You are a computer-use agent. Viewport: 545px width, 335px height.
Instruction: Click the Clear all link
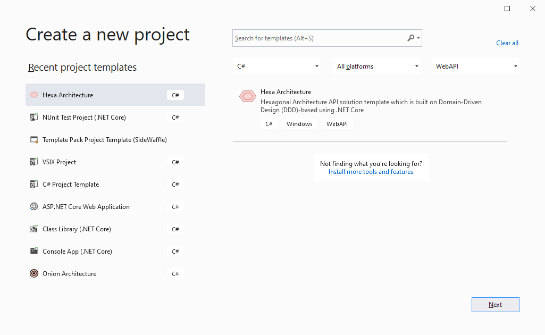point(507,43)
